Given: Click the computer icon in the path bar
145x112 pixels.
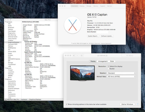Looking at the screenshot, I should pyautogui.click(x=6, y=99).
